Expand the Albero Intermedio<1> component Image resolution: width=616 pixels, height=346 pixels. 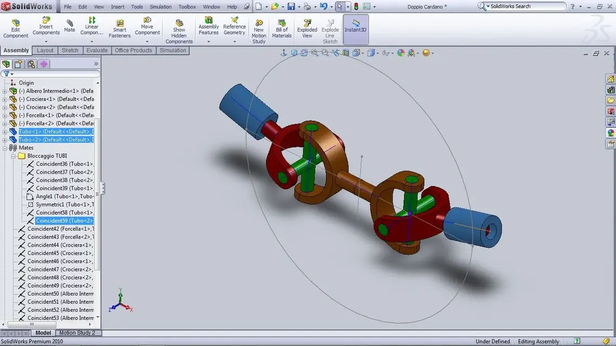tap(5, 91)
